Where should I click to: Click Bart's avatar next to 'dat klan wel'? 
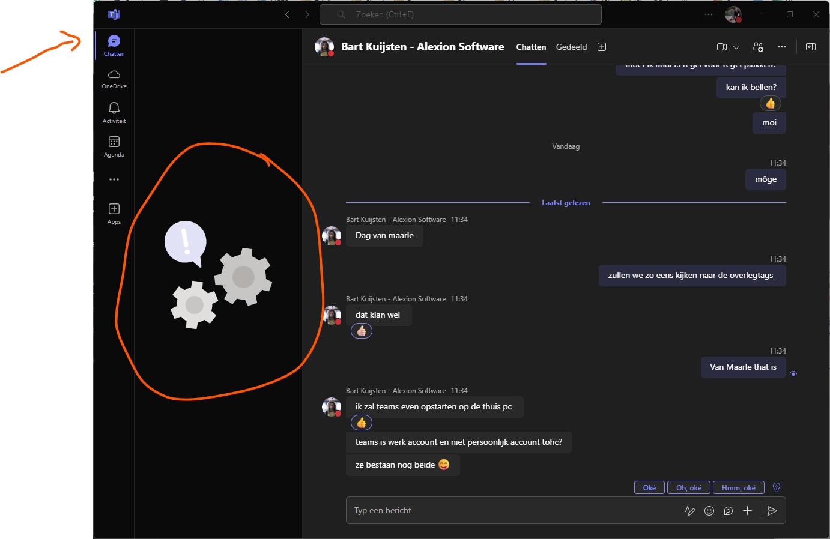click(332, 315)
